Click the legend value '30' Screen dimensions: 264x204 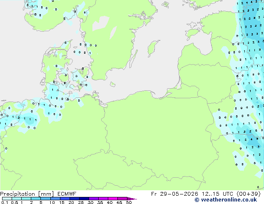click(x=90, y=202)
